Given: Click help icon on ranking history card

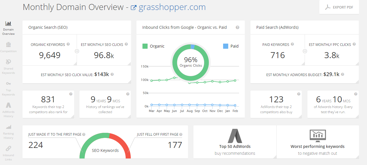Looking at the screenshot, I should coord(128,94).
